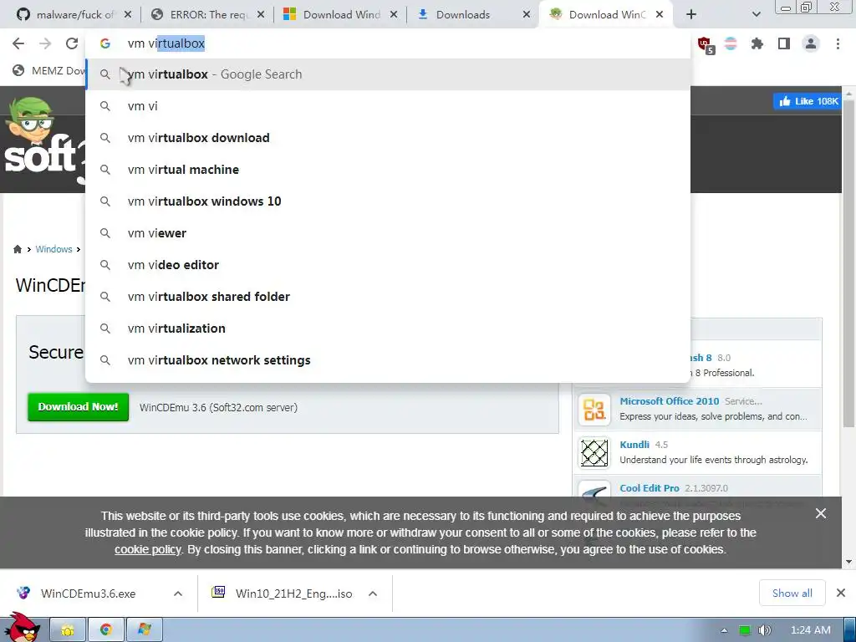Pick the 'vm vi' suggestion
The image size is (856, 642).
[x=388, y=106]
